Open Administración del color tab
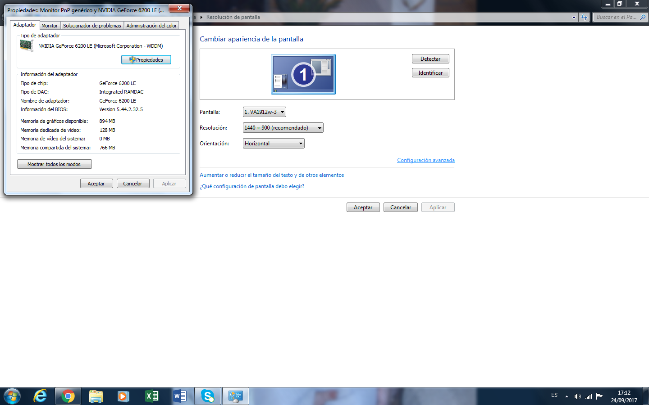The width and height of the screenshot is (649, 405). tap(151, 26)
